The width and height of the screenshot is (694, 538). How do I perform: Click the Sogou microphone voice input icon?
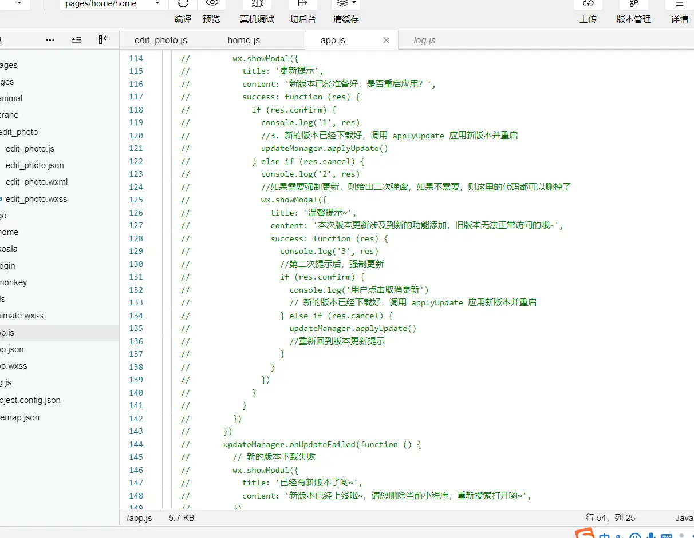[651, 535]
